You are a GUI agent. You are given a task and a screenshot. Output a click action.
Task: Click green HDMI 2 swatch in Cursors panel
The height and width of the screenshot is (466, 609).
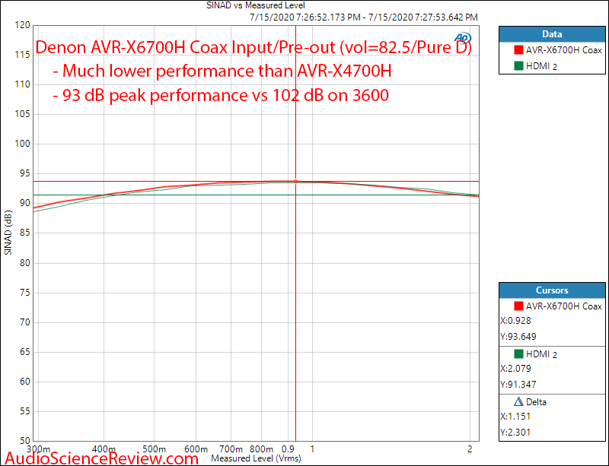(518, 353)
